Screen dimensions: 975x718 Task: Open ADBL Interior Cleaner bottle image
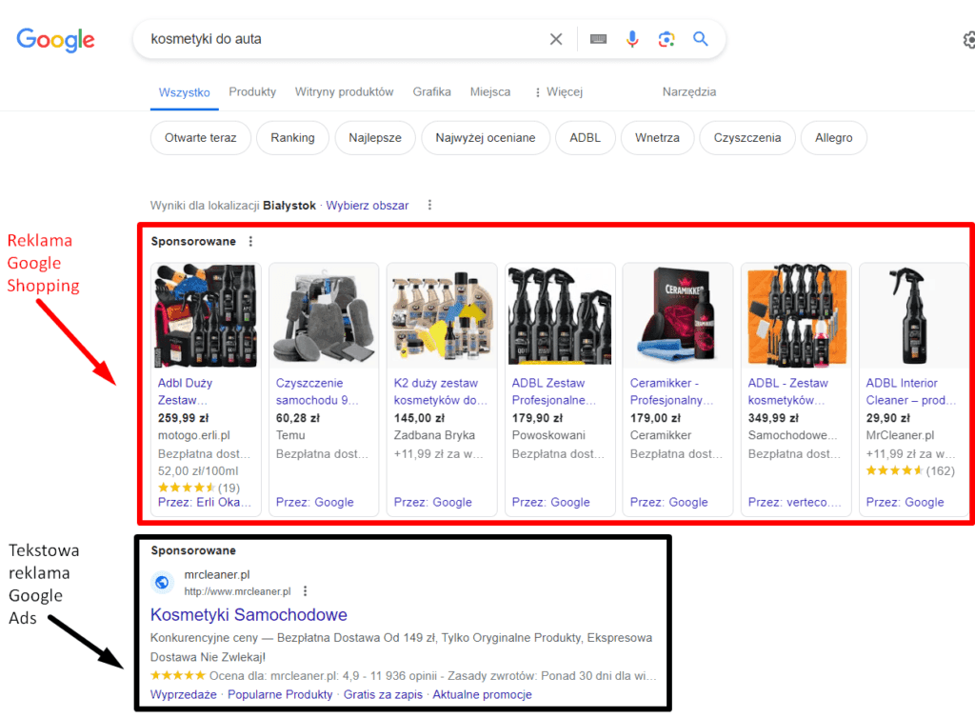coord(913,316)
